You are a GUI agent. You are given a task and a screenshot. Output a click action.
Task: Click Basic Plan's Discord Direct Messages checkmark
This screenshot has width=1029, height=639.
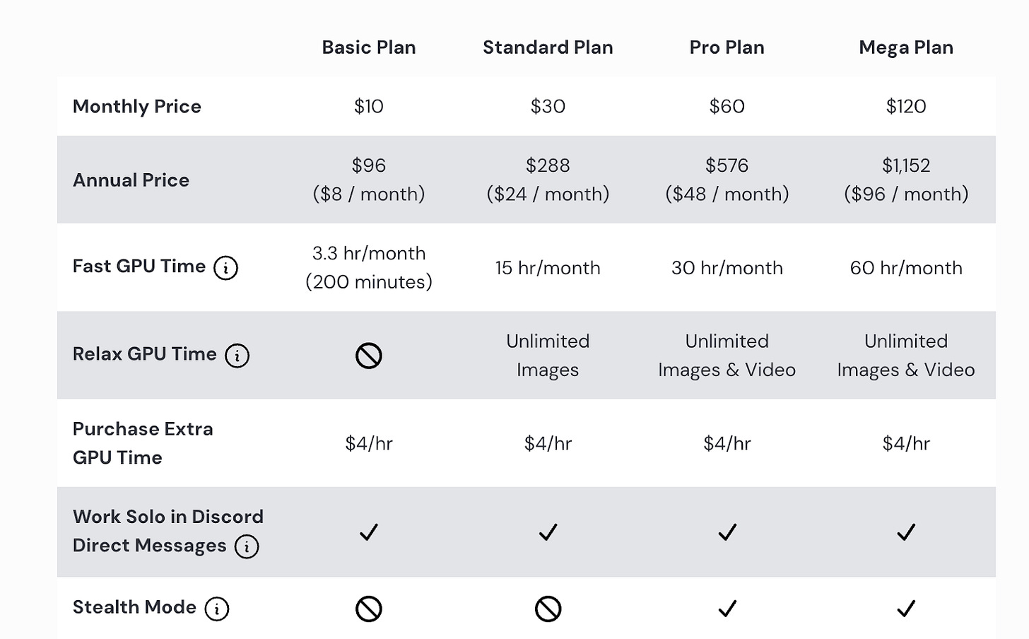369,532
